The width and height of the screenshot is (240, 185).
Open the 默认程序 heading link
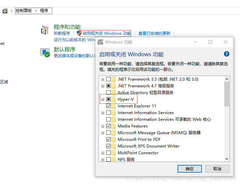pos(65,50)
